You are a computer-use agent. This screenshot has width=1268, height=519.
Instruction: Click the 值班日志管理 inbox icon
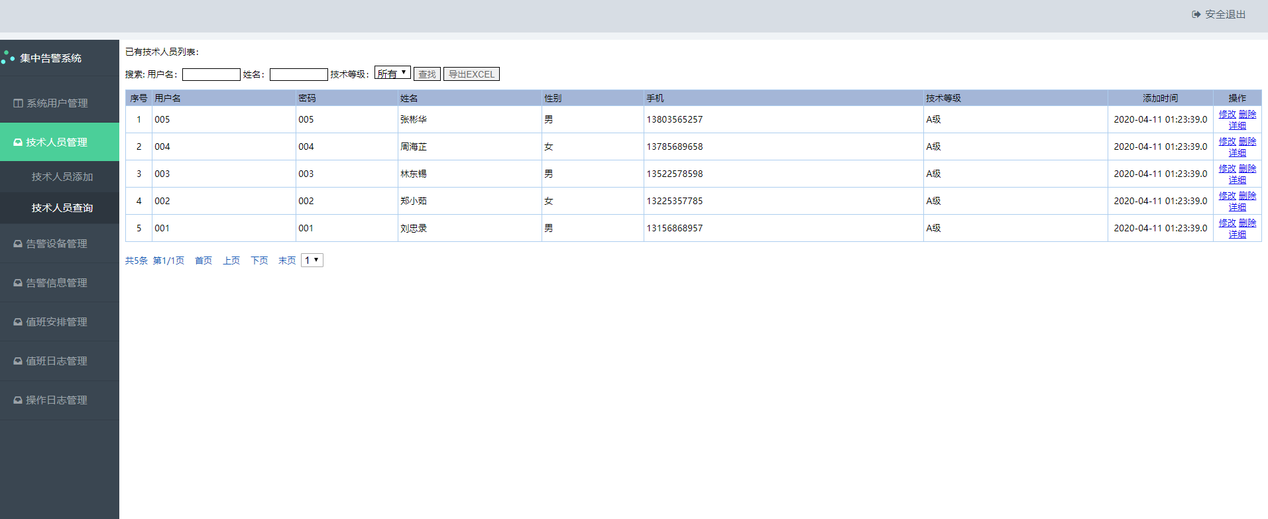pyautogui.click(x=18, y=361)
